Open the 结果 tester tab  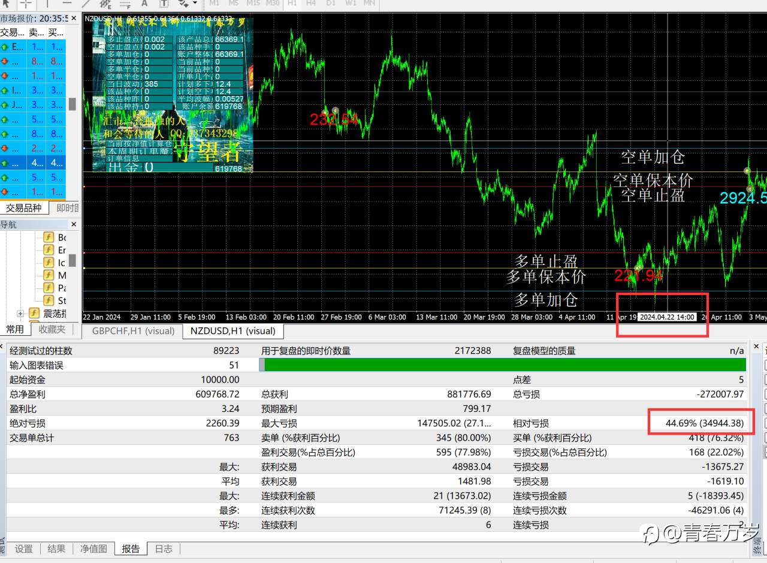coord(56,549)
